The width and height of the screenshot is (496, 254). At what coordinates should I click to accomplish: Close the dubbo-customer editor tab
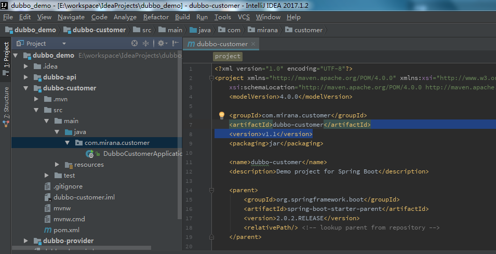click(253, 44)
